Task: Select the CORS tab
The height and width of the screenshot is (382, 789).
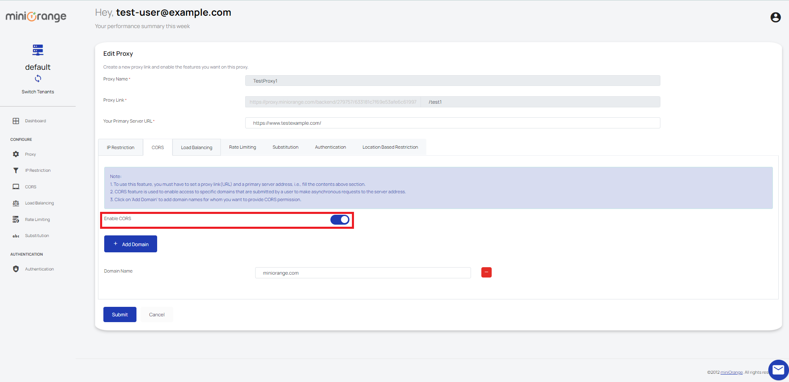Action: point(158,147)
